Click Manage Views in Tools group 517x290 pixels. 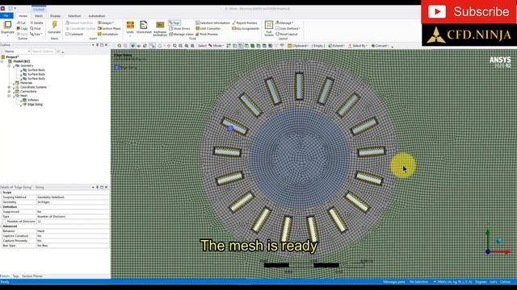[x=181, y=34]
